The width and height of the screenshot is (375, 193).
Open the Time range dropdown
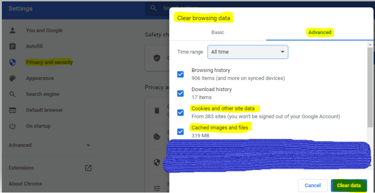tap(248, 52)
